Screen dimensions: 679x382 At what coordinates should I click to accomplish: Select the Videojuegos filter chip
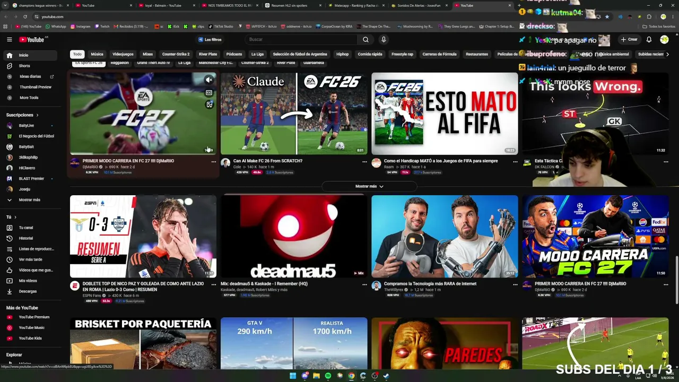pyautogui.click(x=123, y=54)
